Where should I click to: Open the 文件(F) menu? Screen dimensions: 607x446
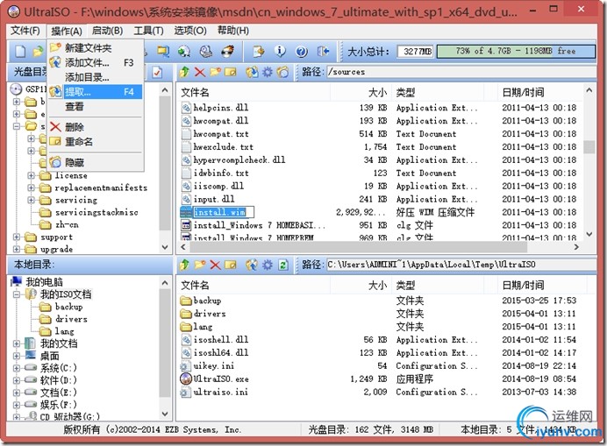pos(25,31)
